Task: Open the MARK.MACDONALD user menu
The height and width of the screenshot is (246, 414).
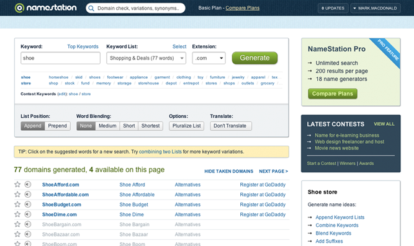Action: pyautogui.click(x=375, y=8)
